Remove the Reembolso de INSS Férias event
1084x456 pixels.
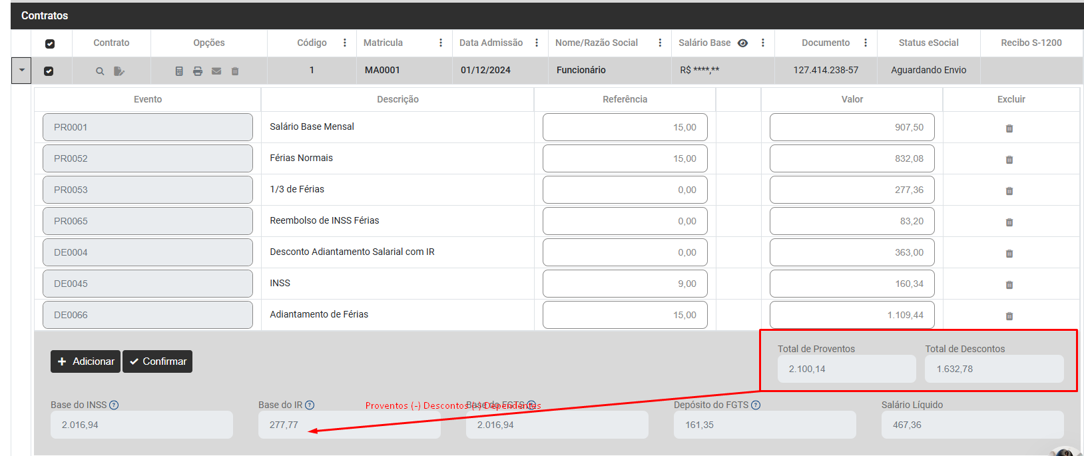pos(1009,222)
